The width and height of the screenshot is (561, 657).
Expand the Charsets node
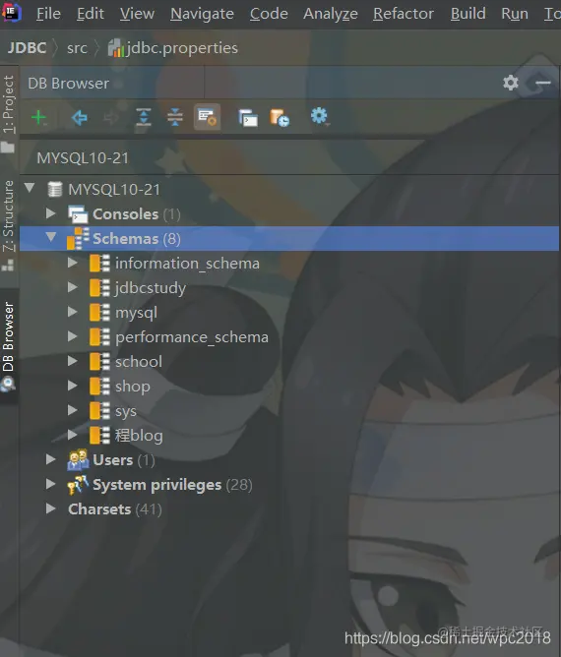(x=51, y=508)
